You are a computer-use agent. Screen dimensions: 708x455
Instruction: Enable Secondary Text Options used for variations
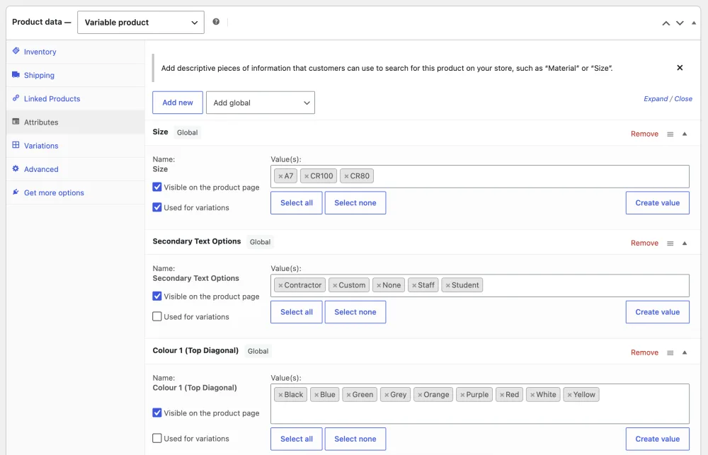(x=157, y=316)
